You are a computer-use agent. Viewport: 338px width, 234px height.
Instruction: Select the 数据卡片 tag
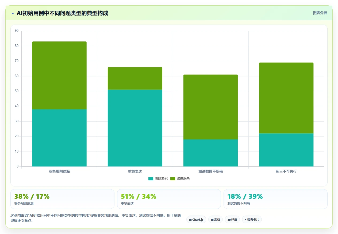point(252,220)
